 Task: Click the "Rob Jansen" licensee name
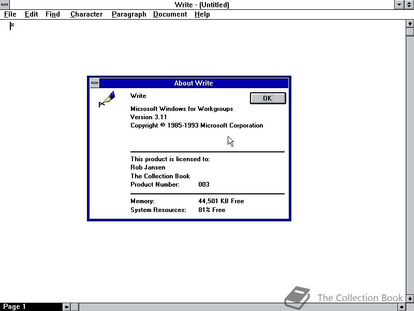(x=148, y=167)
